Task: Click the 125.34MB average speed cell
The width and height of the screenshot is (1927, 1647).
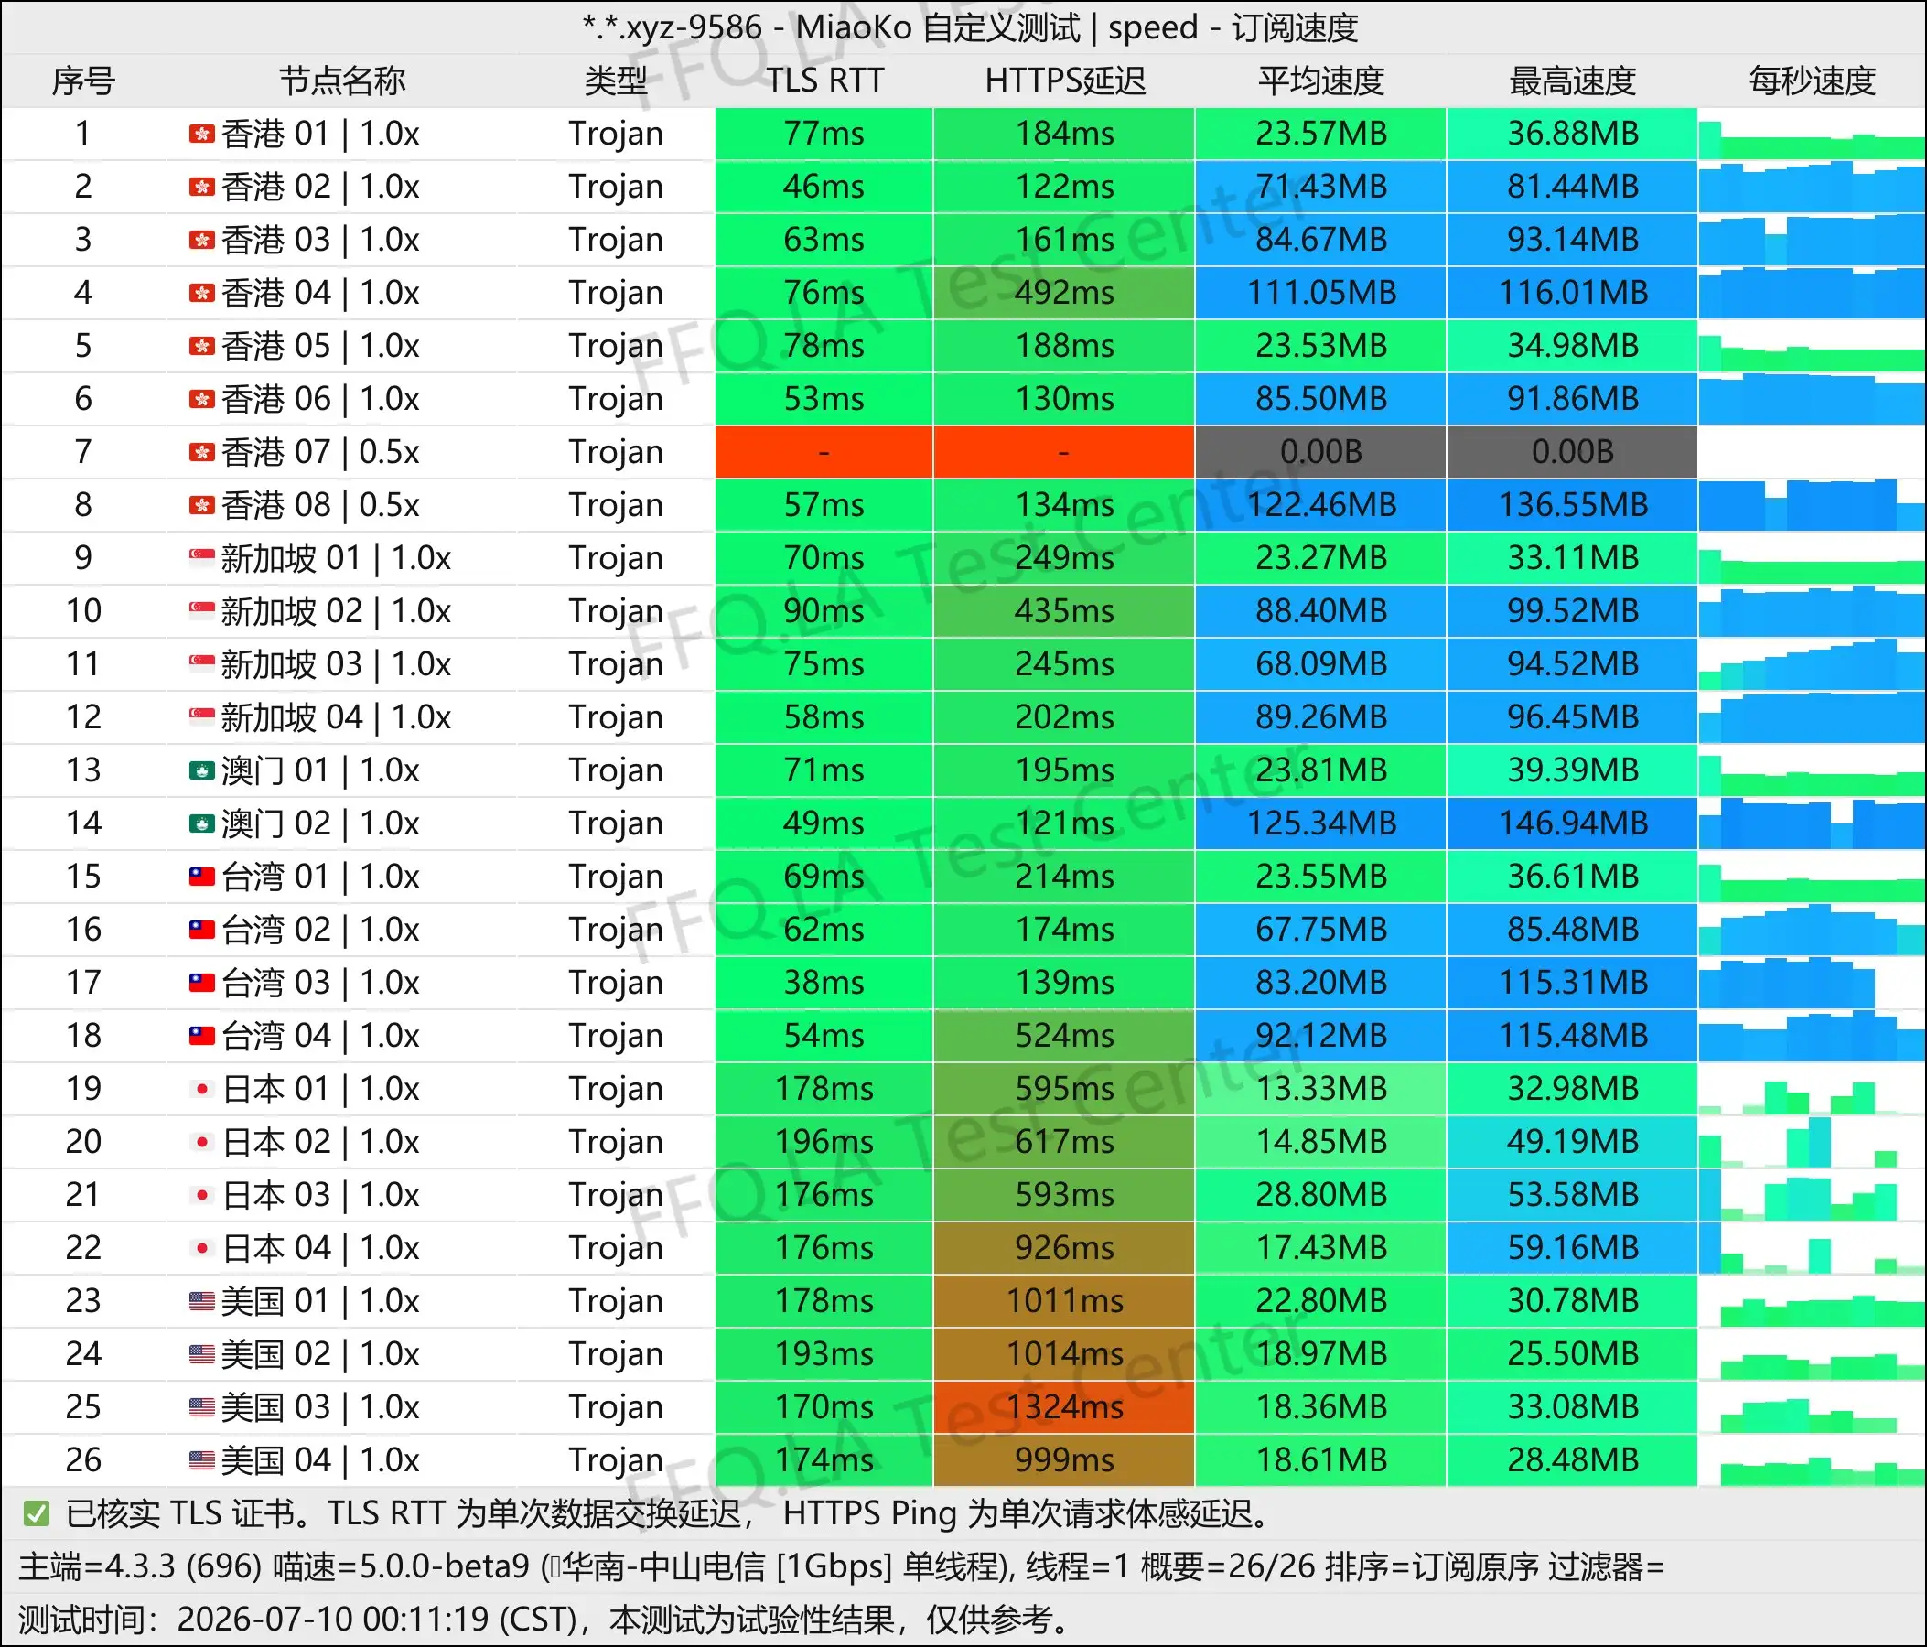Action: [x=1320, y=823]
